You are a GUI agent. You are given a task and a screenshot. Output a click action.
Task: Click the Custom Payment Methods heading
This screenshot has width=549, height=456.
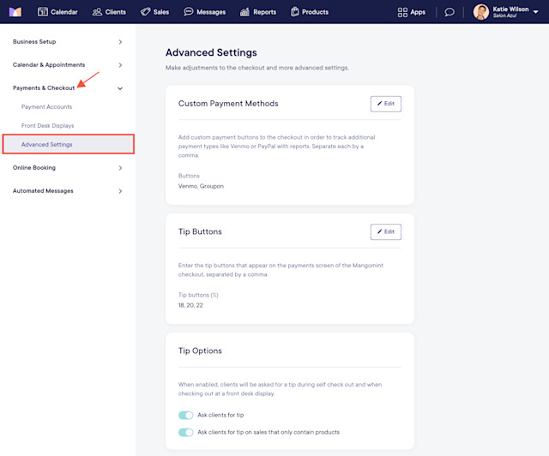tap(228, 104)
